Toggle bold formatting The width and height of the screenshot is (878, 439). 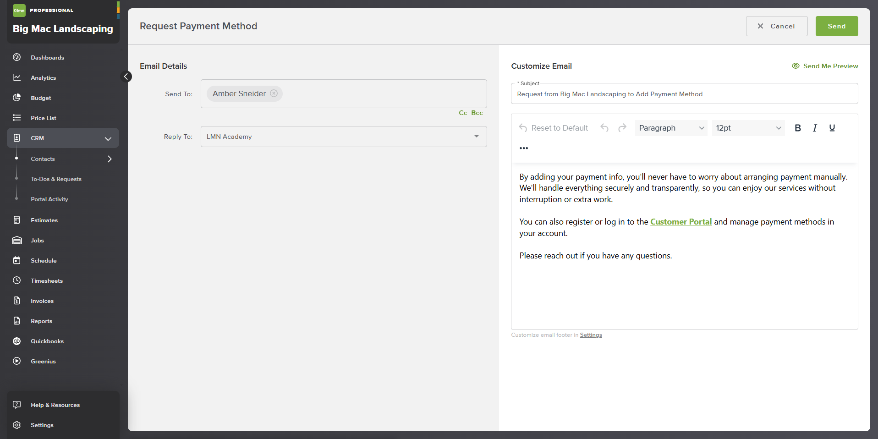(x=798, y=128)
